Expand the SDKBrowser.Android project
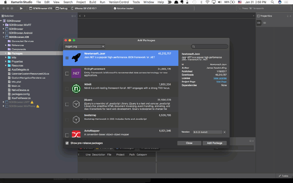Screen dimensions: 293x183 click(3, 33)
